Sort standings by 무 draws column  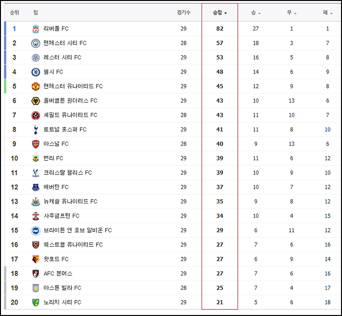[x=292, y=13]
